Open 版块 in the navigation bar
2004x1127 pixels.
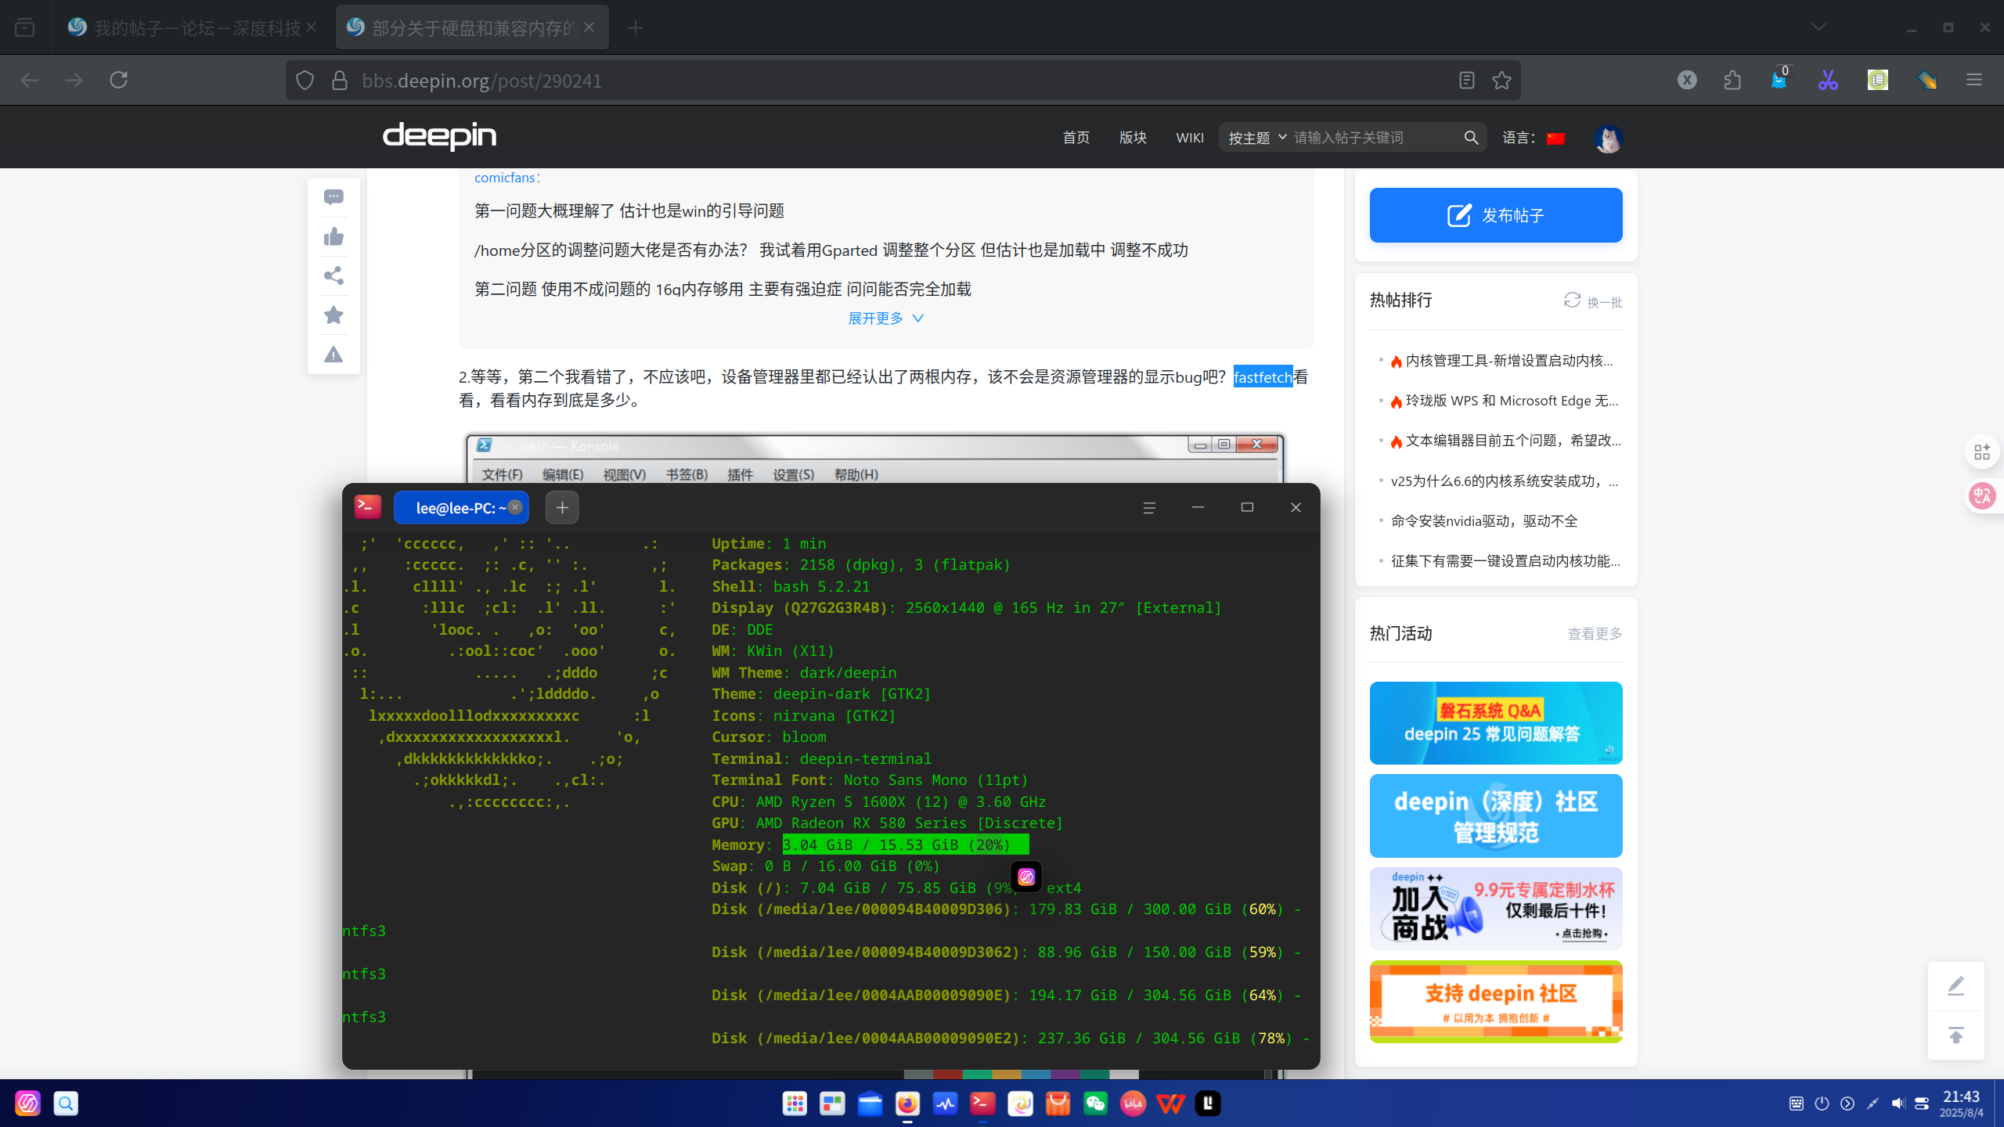click(x=1133, y=138)
